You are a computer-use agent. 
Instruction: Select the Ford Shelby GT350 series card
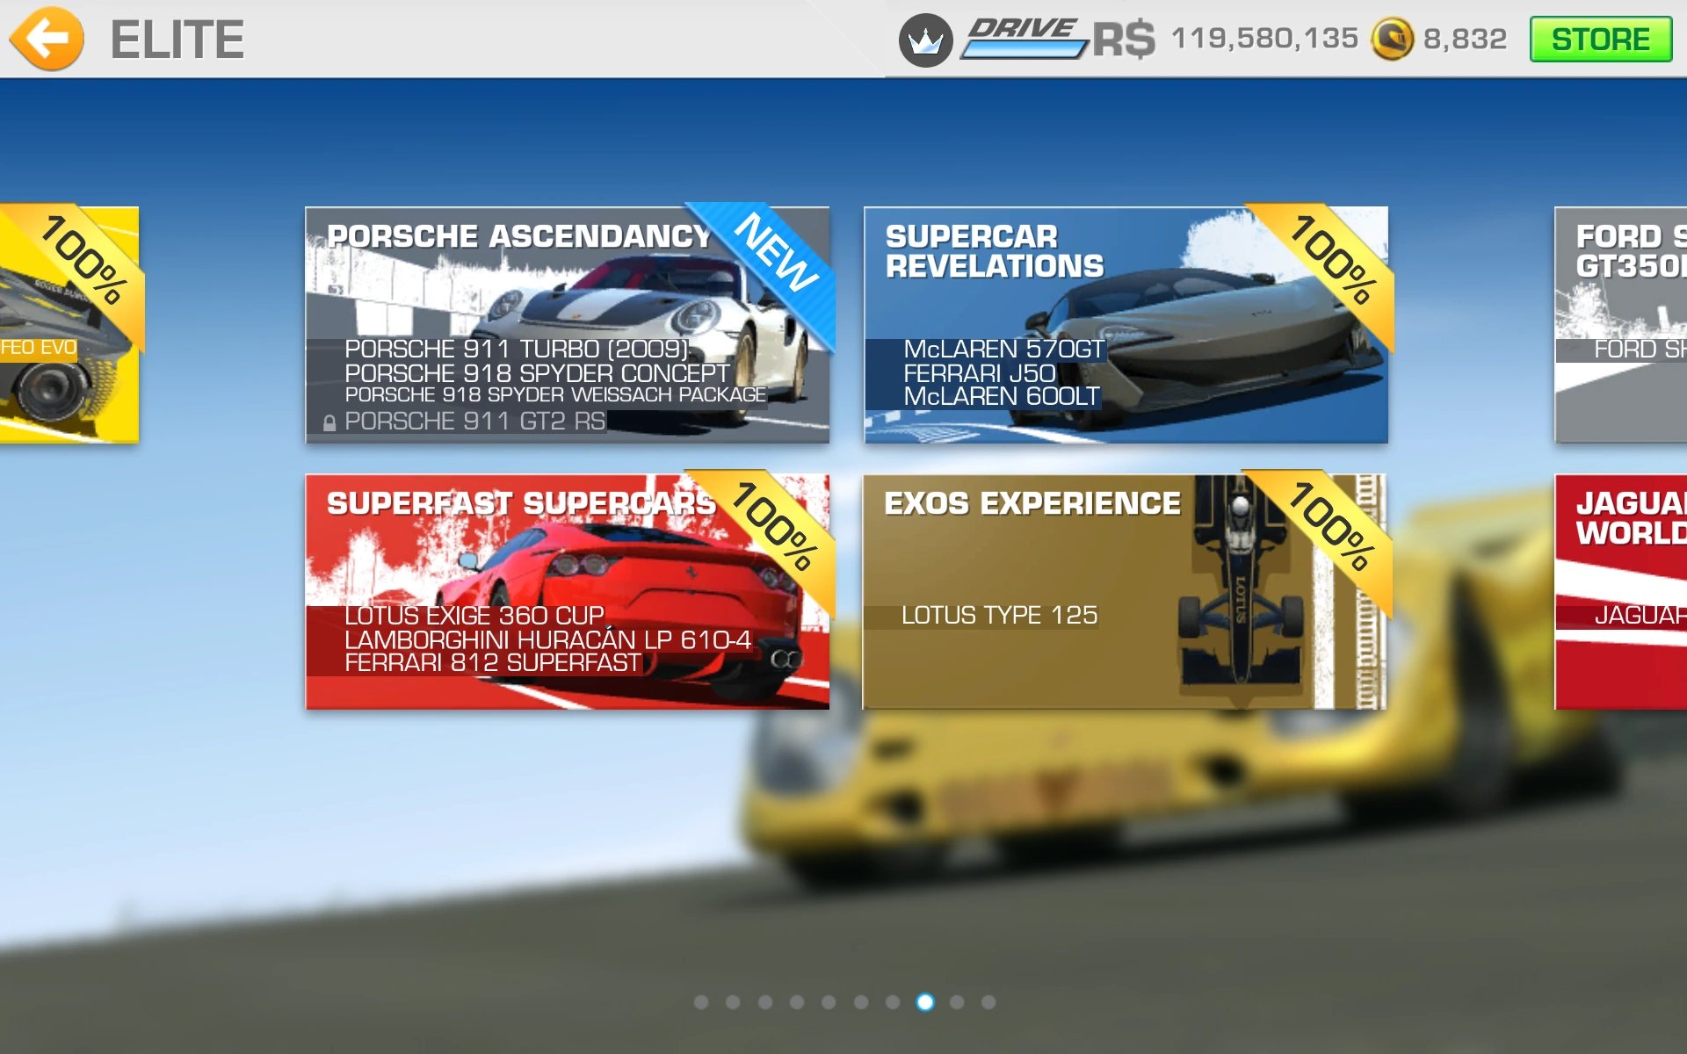(1621, 325)
